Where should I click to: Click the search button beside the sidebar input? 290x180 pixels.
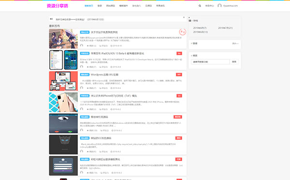[x=234, y=61]
